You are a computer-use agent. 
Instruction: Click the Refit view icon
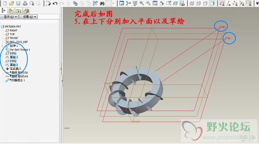click(x=155, y=3)
